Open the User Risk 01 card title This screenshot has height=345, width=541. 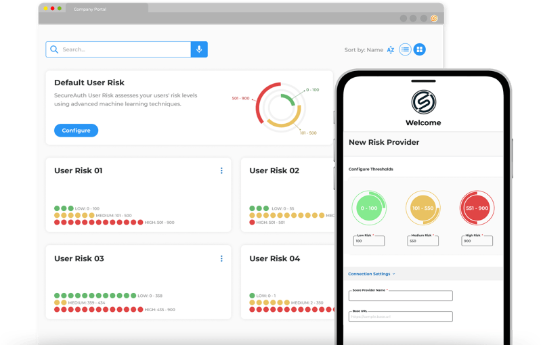79,170
